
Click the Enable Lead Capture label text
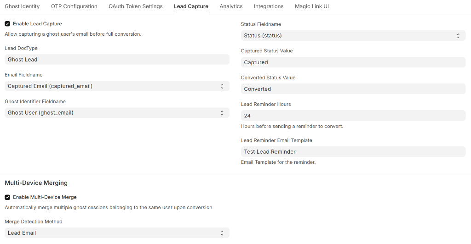click(37, 24)
